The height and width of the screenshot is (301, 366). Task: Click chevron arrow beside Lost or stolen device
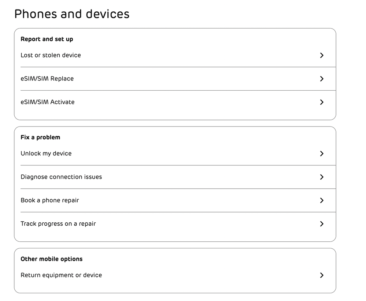tap(322, 55)
